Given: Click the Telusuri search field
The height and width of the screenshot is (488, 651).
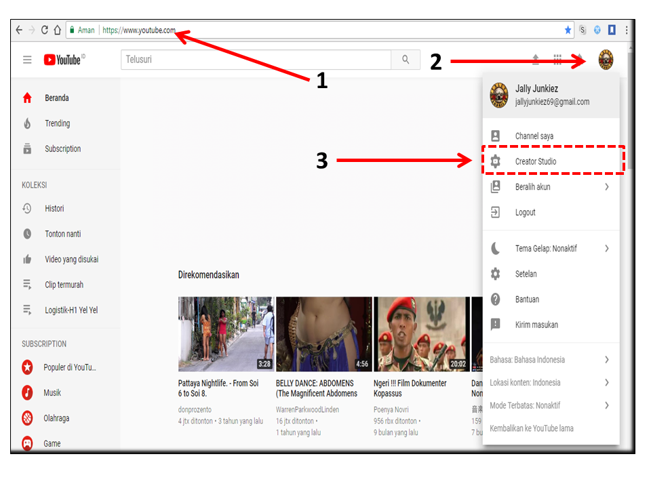Looking at the screenshot, I should tap(256, 60).
